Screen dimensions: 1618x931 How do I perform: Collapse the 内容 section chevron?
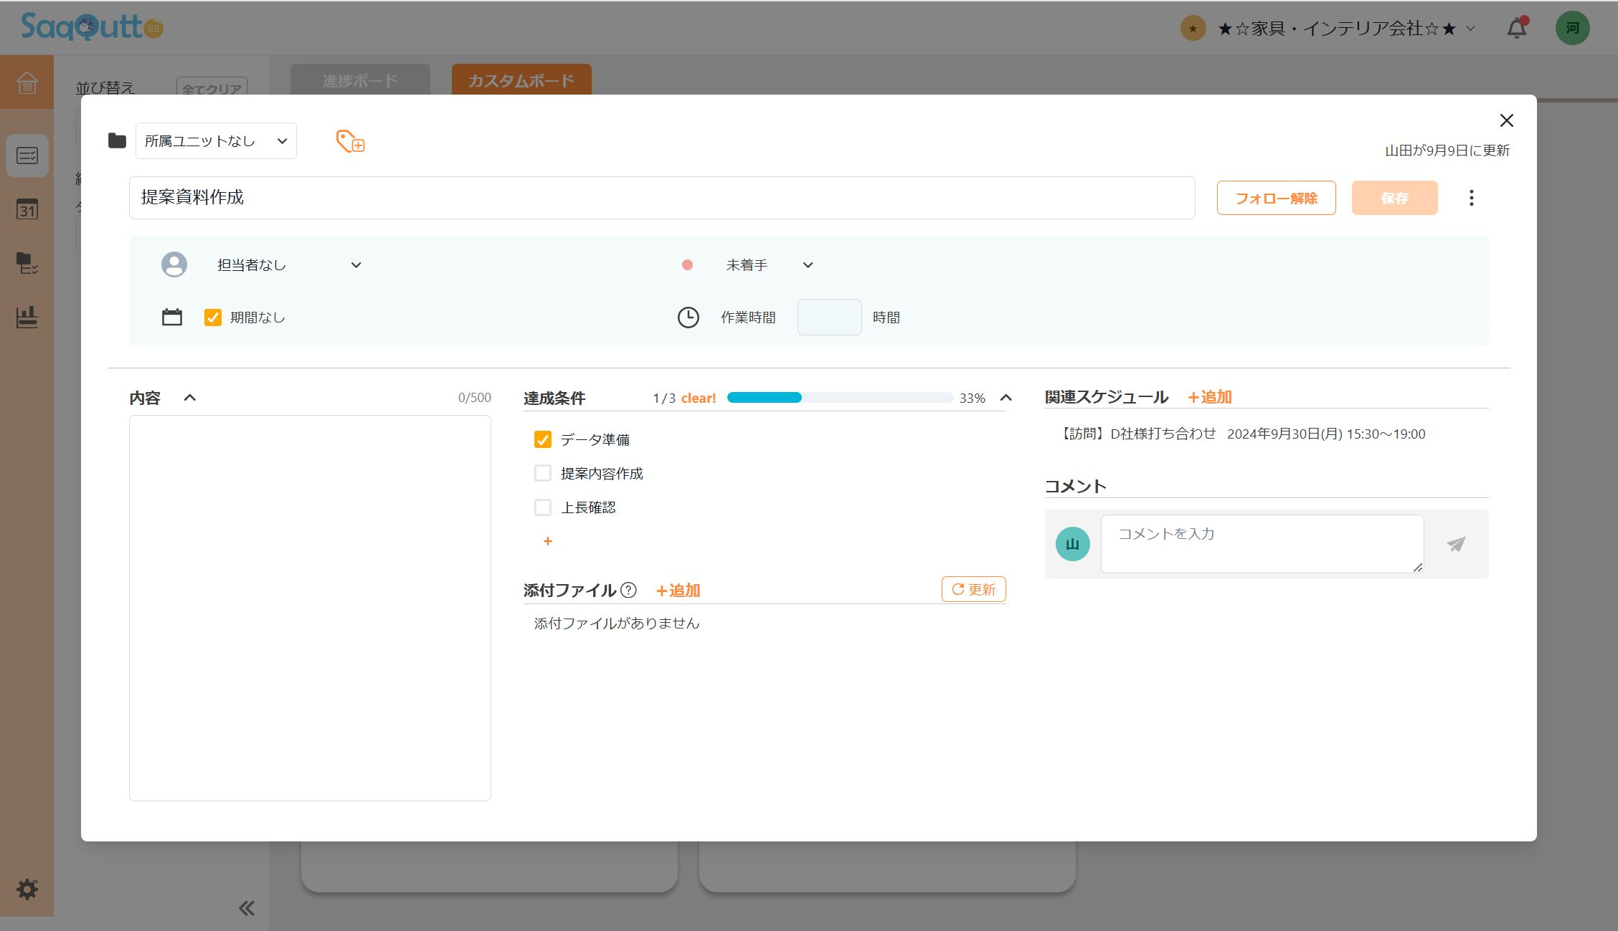[189, 398]
